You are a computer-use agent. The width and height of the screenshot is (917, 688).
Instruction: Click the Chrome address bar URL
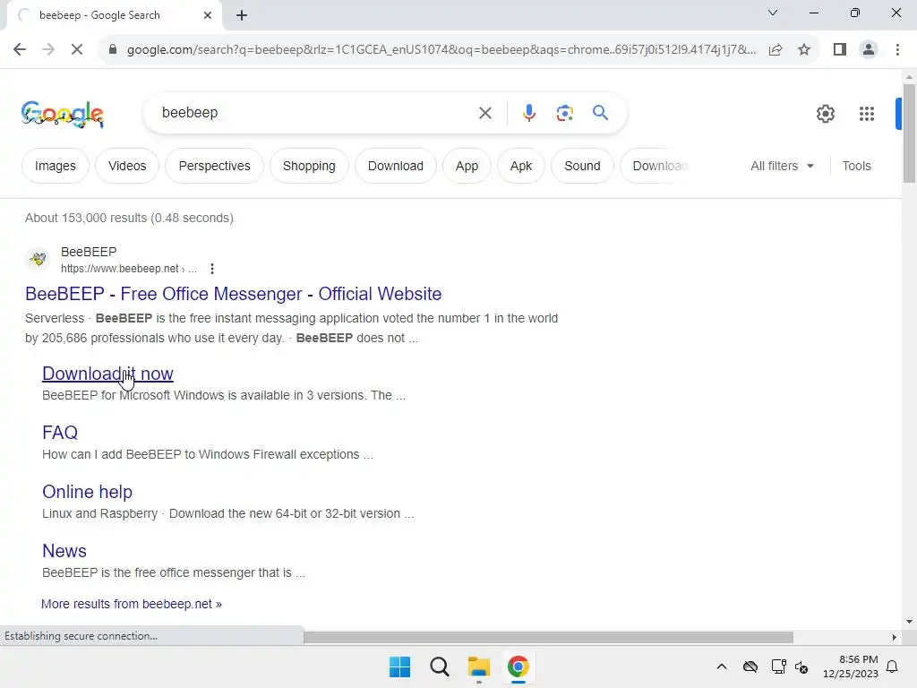tap(441, 49)
